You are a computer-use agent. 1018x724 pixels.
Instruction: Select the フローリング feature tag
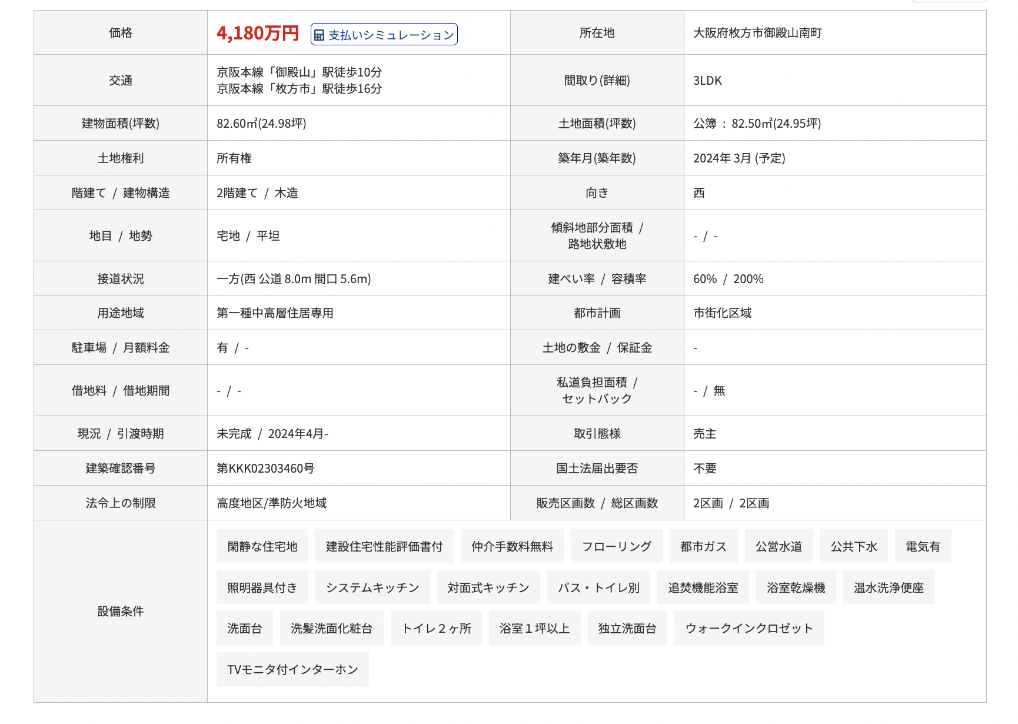(x=616, y=546)
